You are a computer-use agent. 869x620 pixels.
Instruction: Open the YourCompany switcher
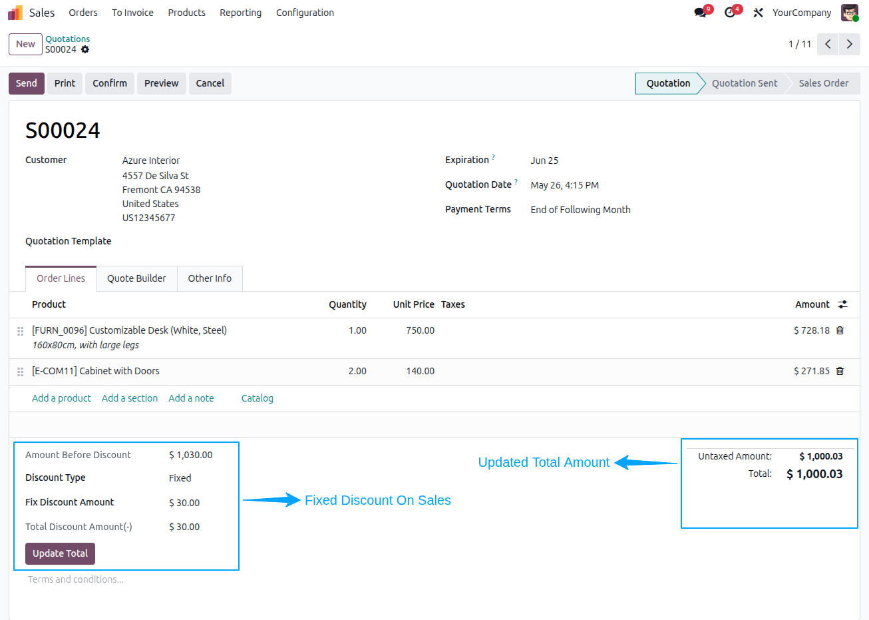click(801, 13)
